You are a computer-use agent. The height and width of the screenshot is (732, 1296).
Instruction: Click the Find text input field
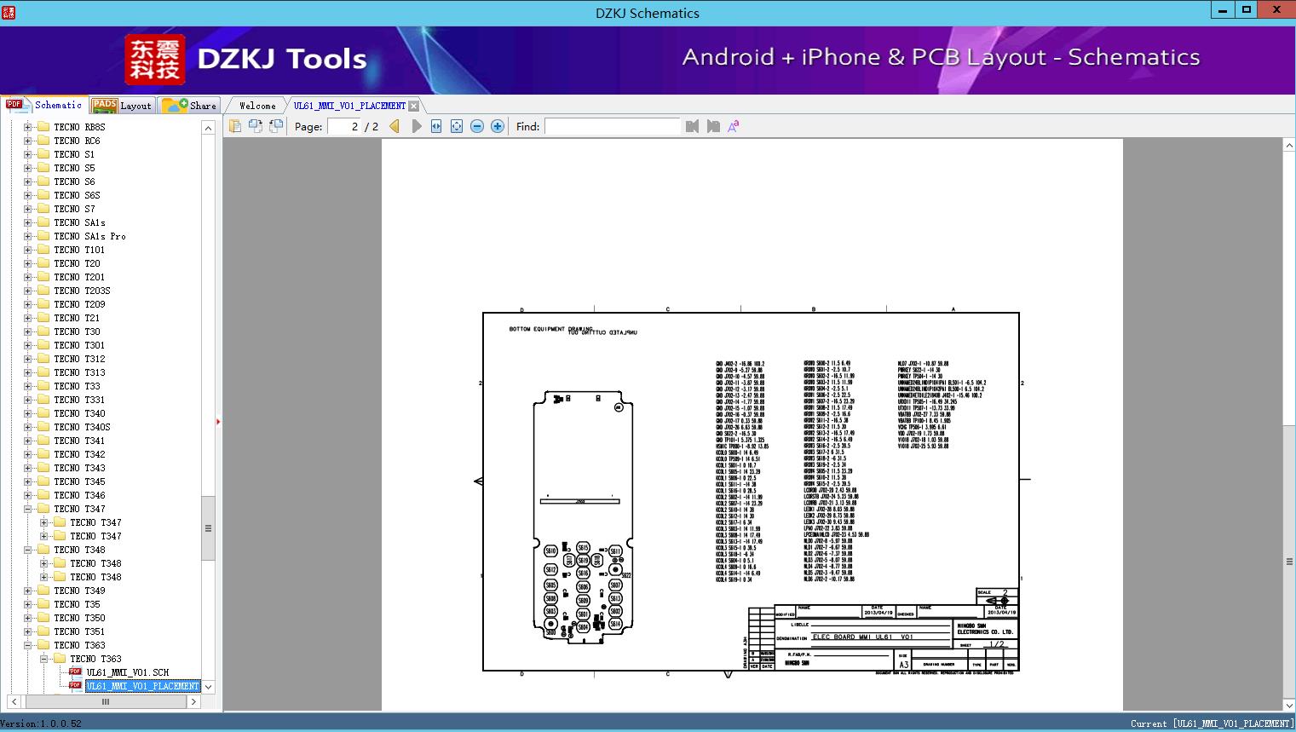[x=612, y=126]
